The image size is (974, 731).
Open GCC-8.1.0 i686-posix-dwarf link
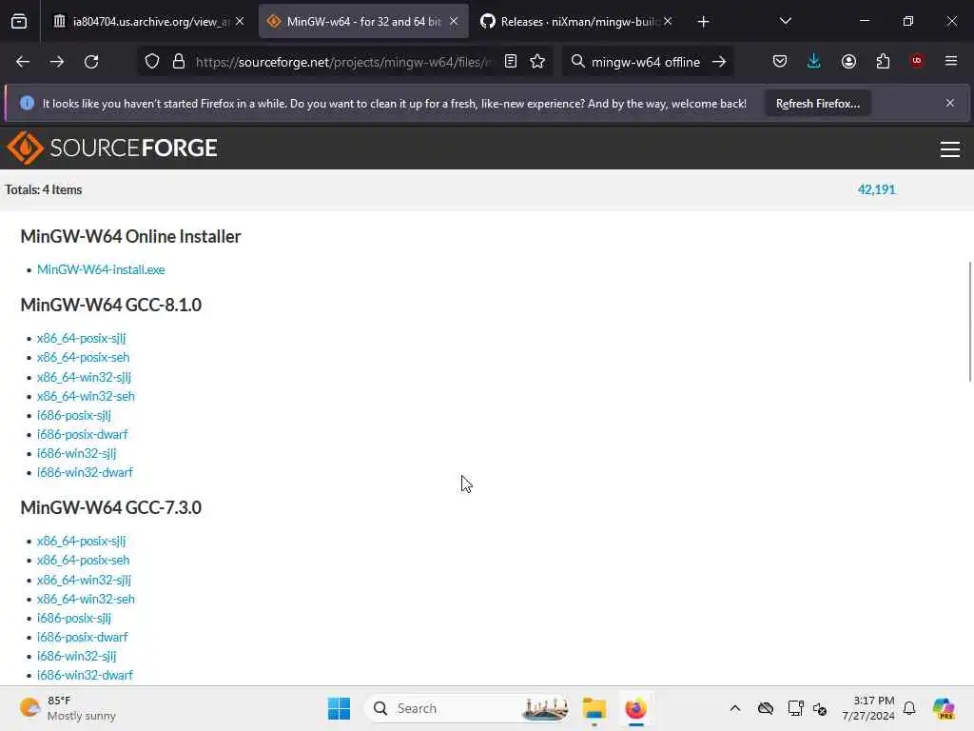[x=83, y=434]
